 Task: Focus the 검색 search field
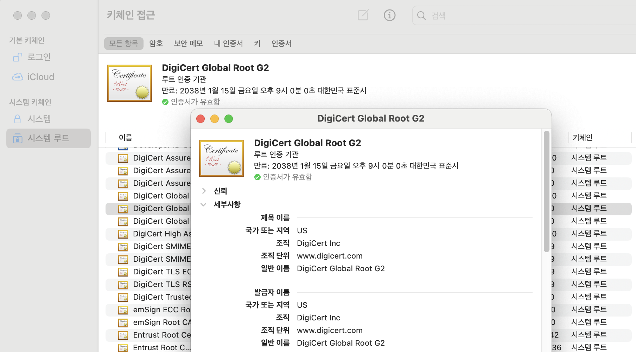click(524, 15)
